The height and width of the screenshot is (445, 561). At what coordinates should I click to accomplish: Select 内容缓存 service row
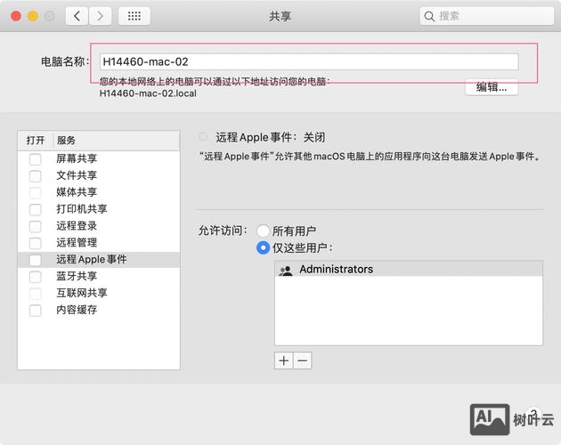pyautogui.click(x=99, y=310)
